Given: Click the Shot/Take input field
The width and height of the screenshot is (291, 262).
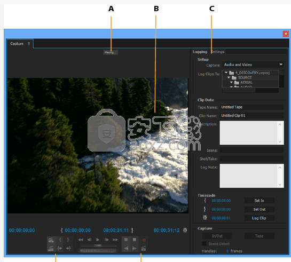Looking at the screenshot, I should click(251, 158).
